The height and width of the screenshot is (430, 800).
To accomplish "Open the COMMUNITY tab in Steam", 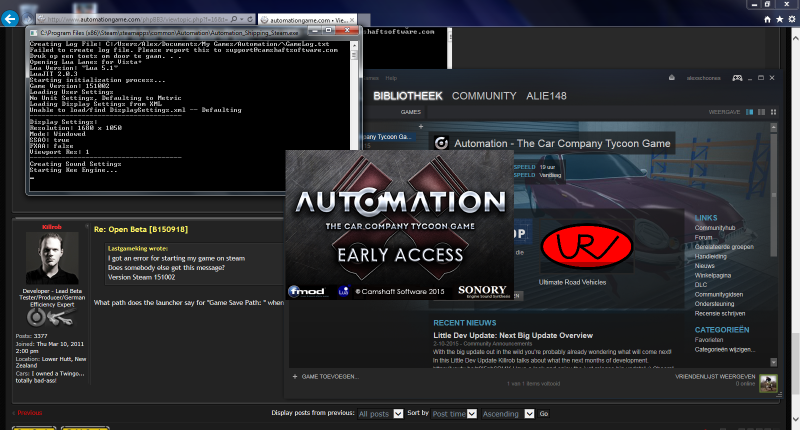I will 484,96.
